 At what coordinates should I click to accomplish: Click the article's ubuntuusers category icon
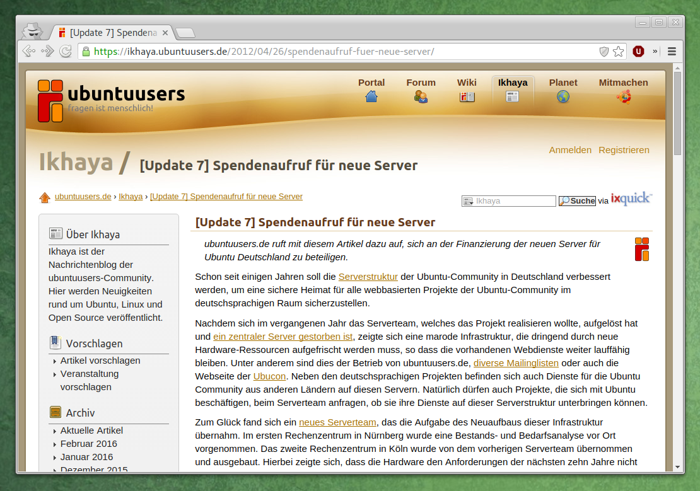(642, 249)
